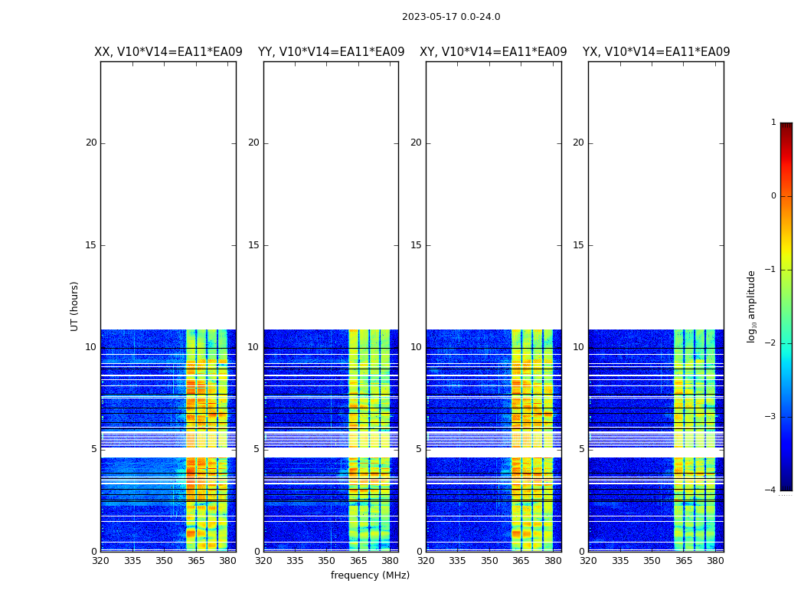This screenshot has width=804, height=613.
Task: Select the XX, V10*V14=EA11*EA09 plot title
Action: pyautogui.click(x=168, y=52)
